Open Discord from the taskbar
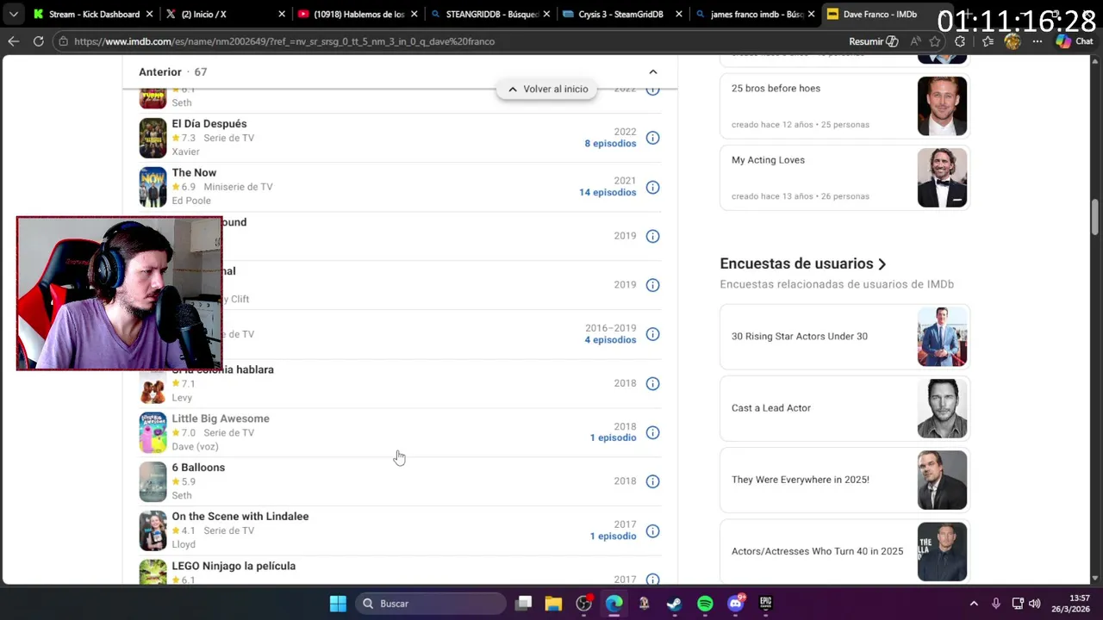Image resolution: width=1103 pixels, height=620 pixels. [x=735, y=604]
